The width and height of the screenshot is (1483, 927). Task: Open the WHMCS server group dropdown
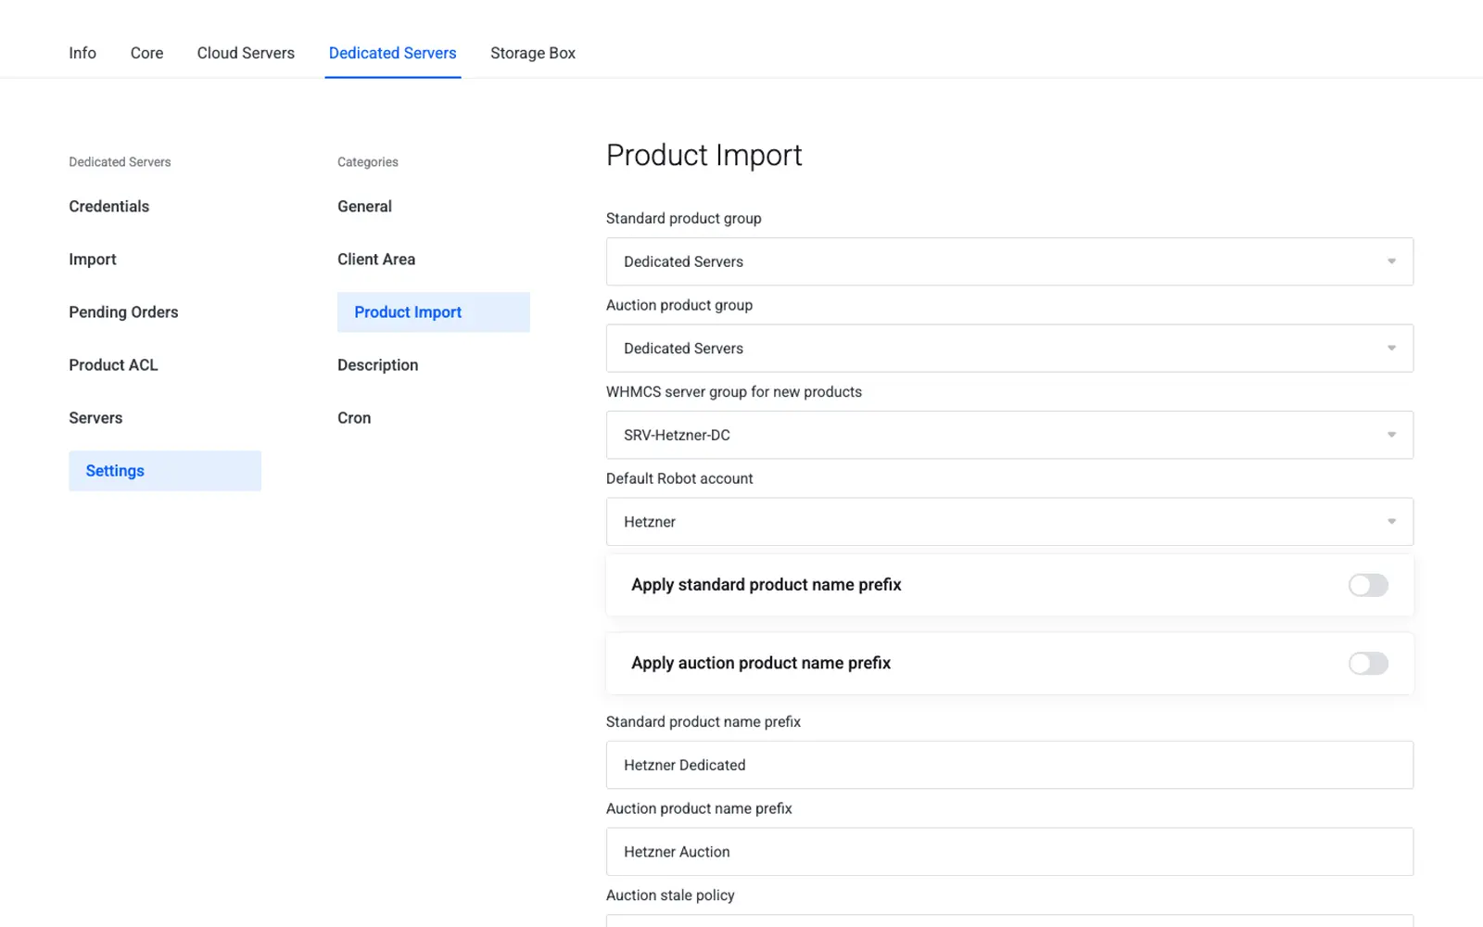1009,435
